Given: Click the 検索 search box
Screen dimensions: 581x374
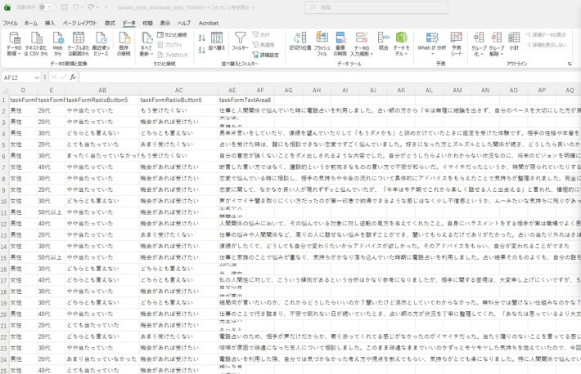Looking at the screenshot, I should click(376, 7).
